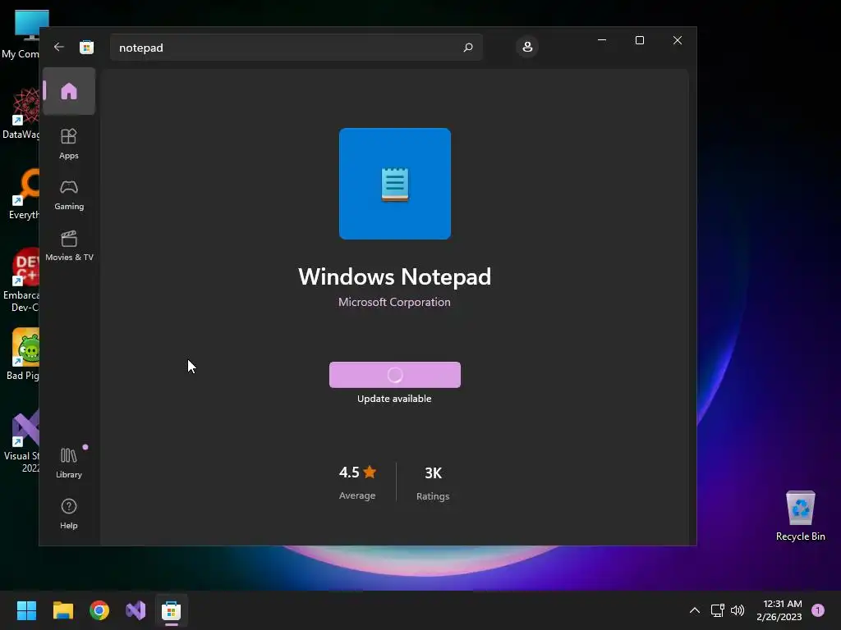The image size is (841, 630).
Task: Open the Windows Start menu
Action: pyautogui.click(x=26, y=610)
